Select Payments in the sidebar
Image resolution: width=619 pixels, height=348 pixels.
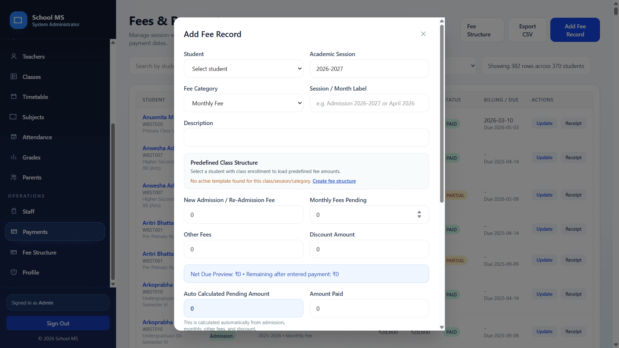pyautogui.click(x=55, y=232)
